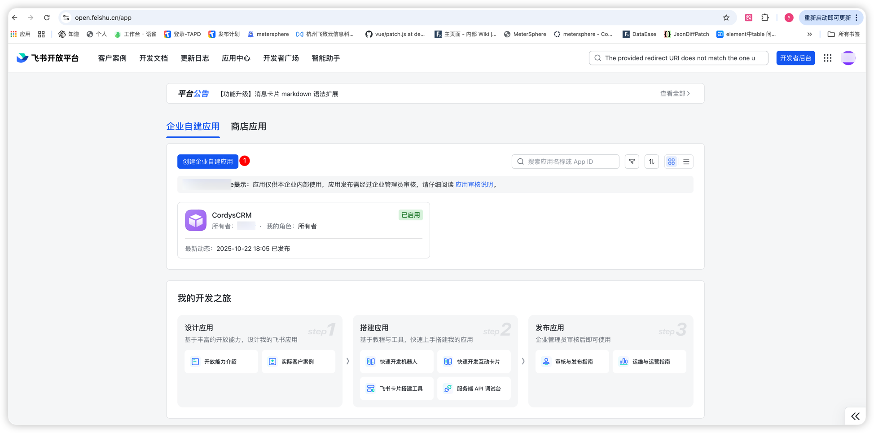Open the 开发文档 menu item

[153, 58]
